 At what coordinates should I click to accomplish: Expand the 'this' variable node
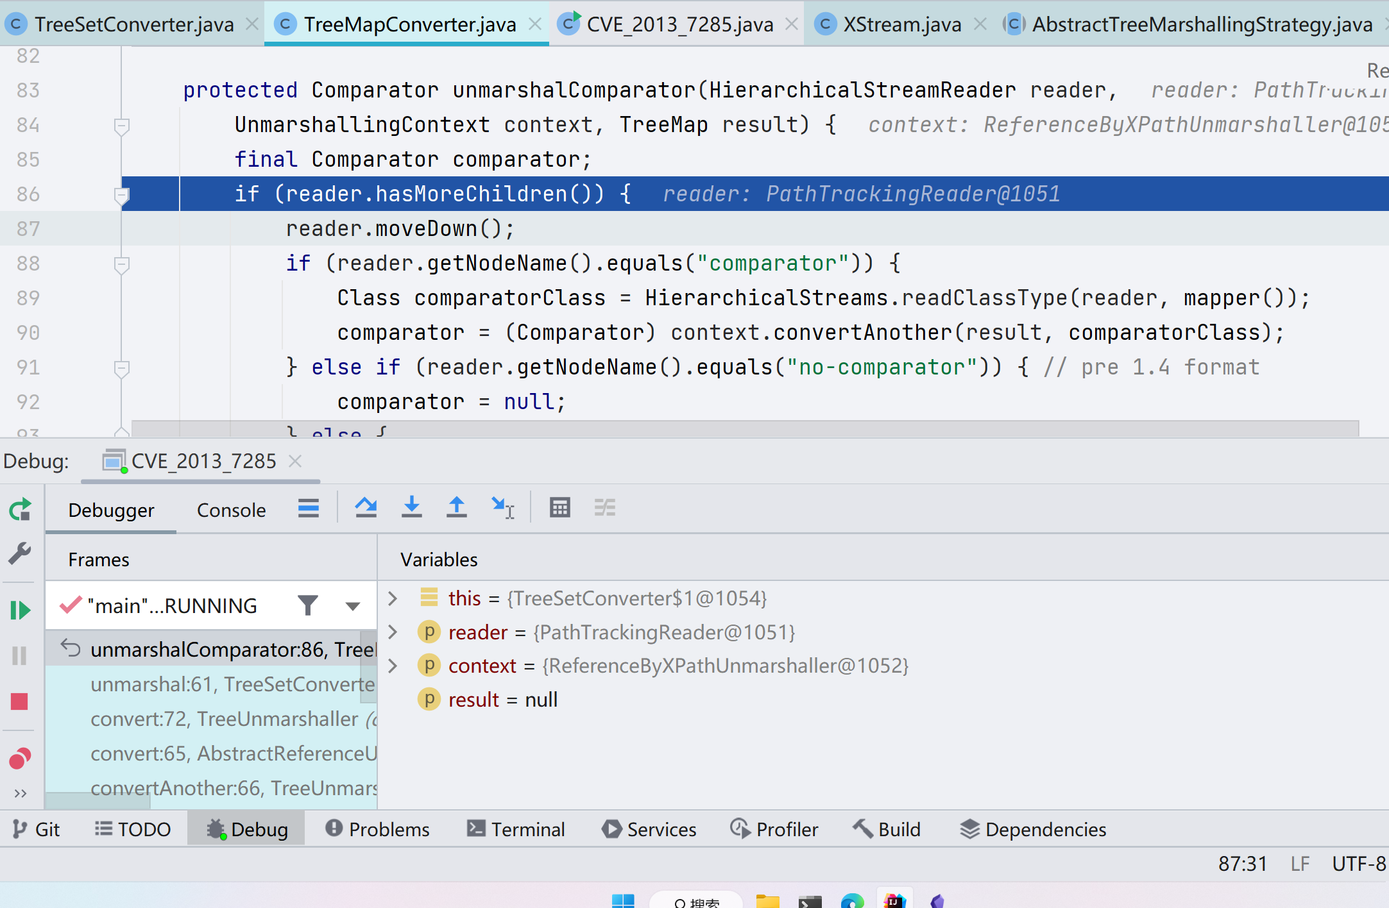tap(393, 598)
